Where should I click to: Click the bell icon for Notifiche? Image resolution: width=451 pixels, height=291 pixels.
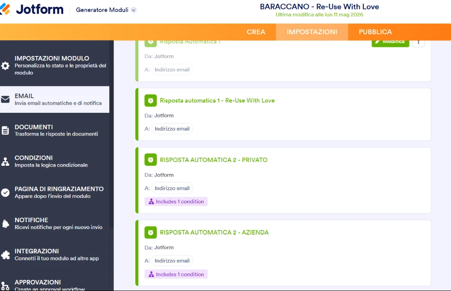tap(5, 223)
